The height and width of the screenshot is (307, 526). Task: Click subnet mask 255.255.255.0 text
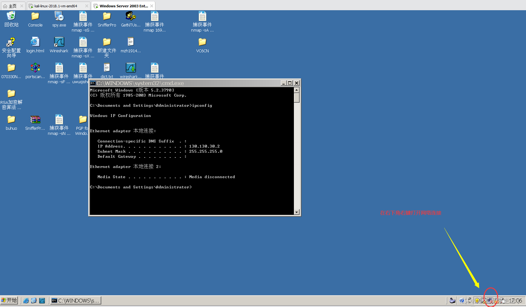pos(206,151)
